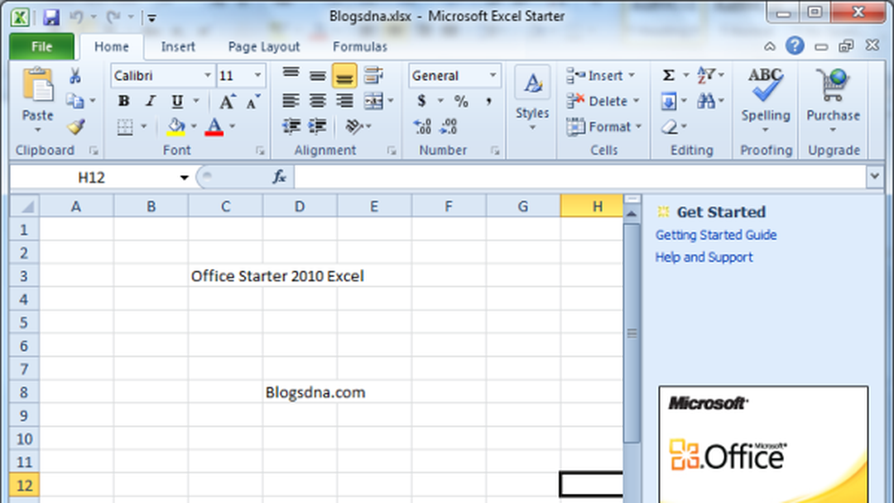Click Decrease Indent icon
The width and height of the screenshot is (894, 503).
(291, 126)
